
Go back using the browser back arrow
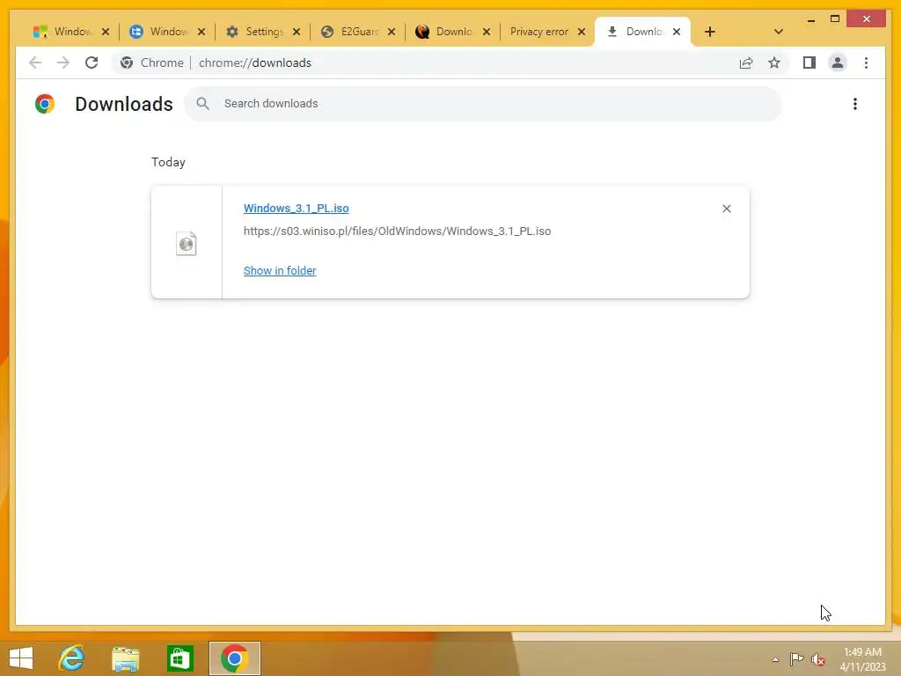pos(35,62)
